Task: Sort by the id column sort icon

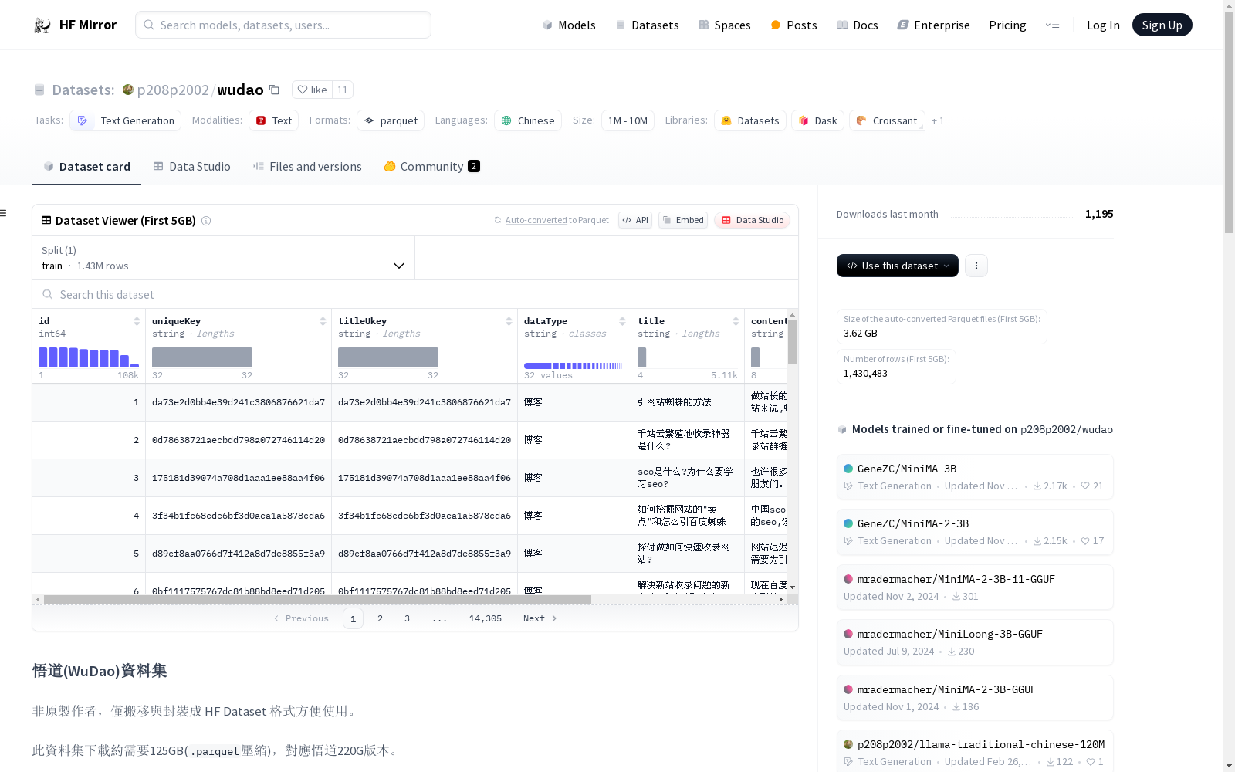Action: click(x=137, y=321)
